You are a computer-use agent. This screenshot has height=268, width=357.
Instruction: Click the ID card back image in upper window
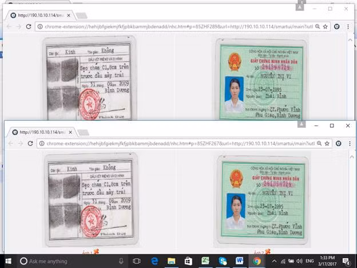point(89,78)
